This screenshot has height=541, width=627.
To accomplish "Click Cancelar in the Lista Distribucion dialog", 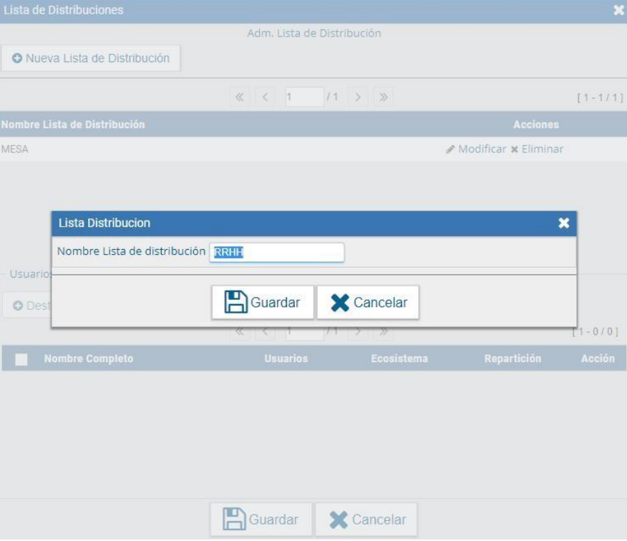I will click(x=368, y=303).
